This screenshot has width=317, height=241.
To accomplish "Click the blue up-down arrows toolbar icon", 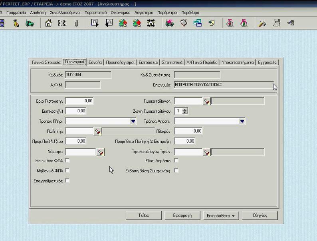I will (2, 23).
